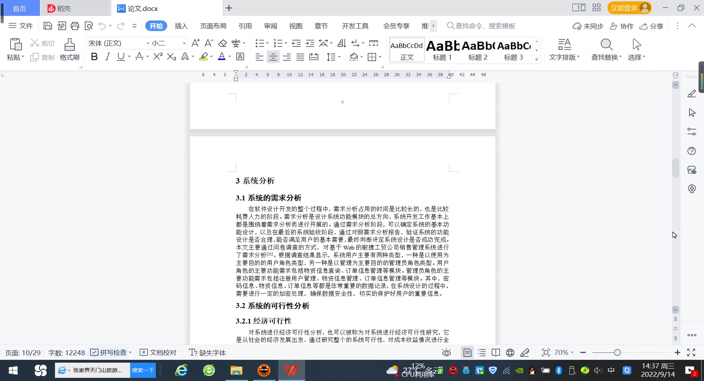704x381 pixels.
Task: Switch to the 插入 (Insert) ribbon tab
Action: (181, 26)
